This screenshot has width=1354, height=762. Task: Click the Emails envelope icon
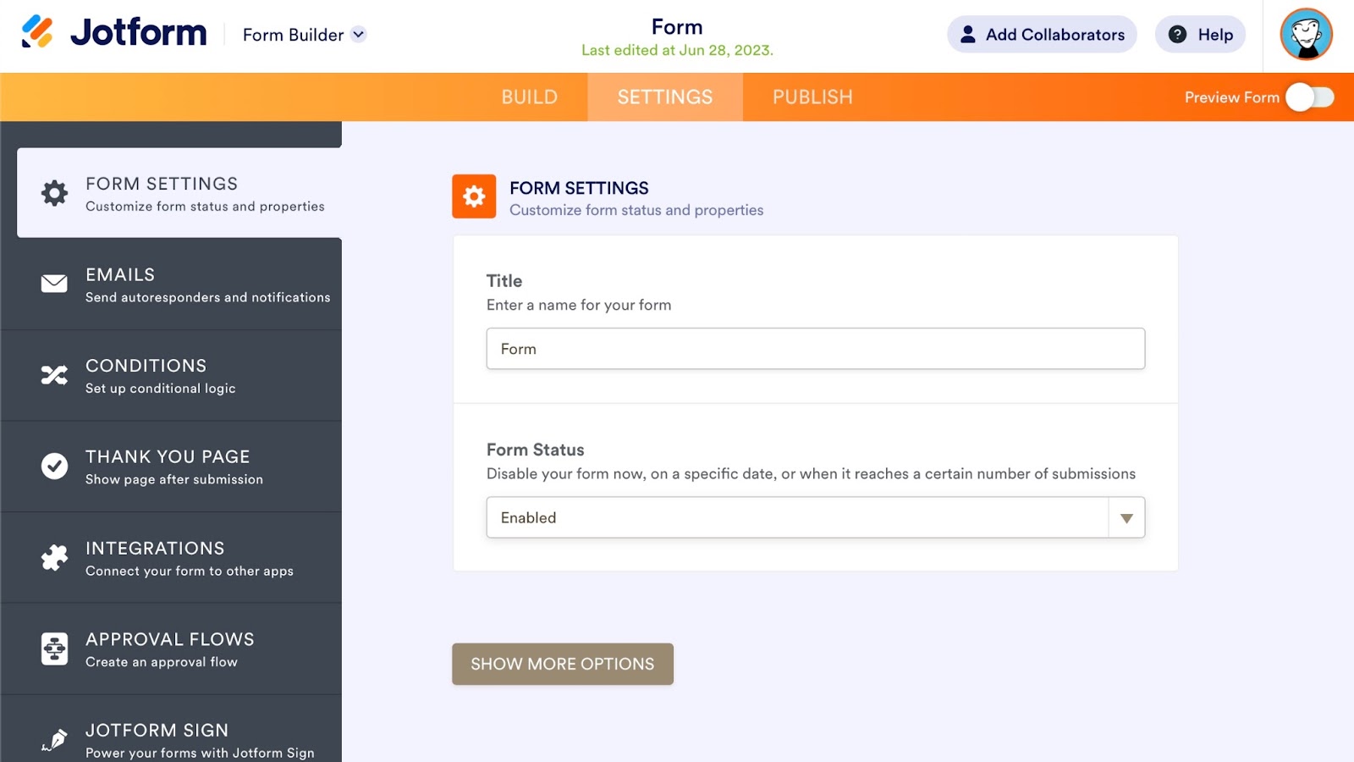tap(55, 284)
